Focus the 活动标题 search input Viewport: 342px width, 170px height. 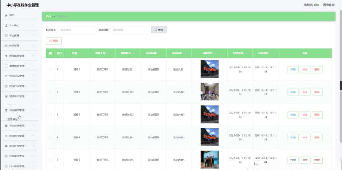click(130, 30)
